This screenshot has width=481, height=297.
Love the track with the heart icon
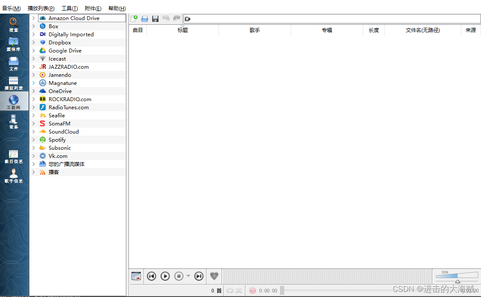tap(214, 276)
